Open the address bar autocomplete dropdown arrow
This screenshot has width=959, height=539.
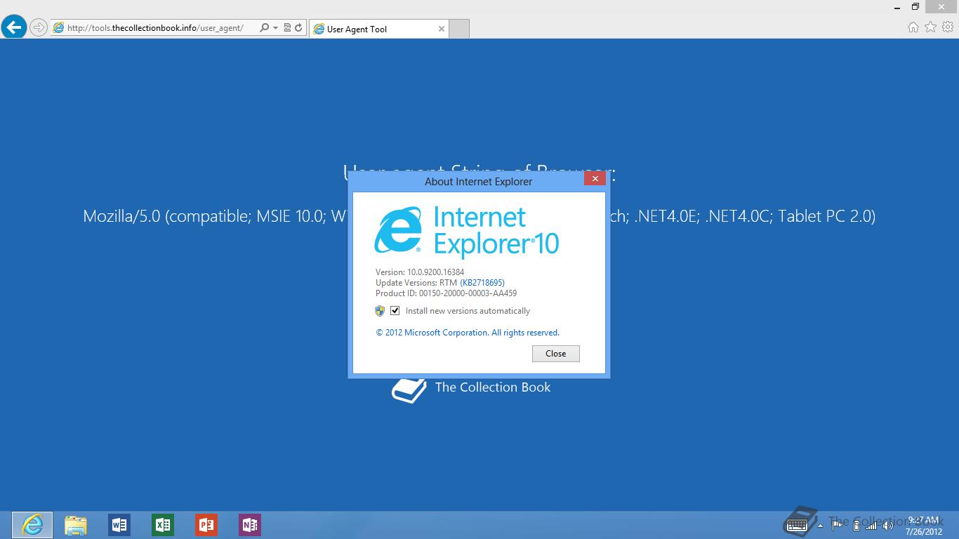tap(275, 28)
